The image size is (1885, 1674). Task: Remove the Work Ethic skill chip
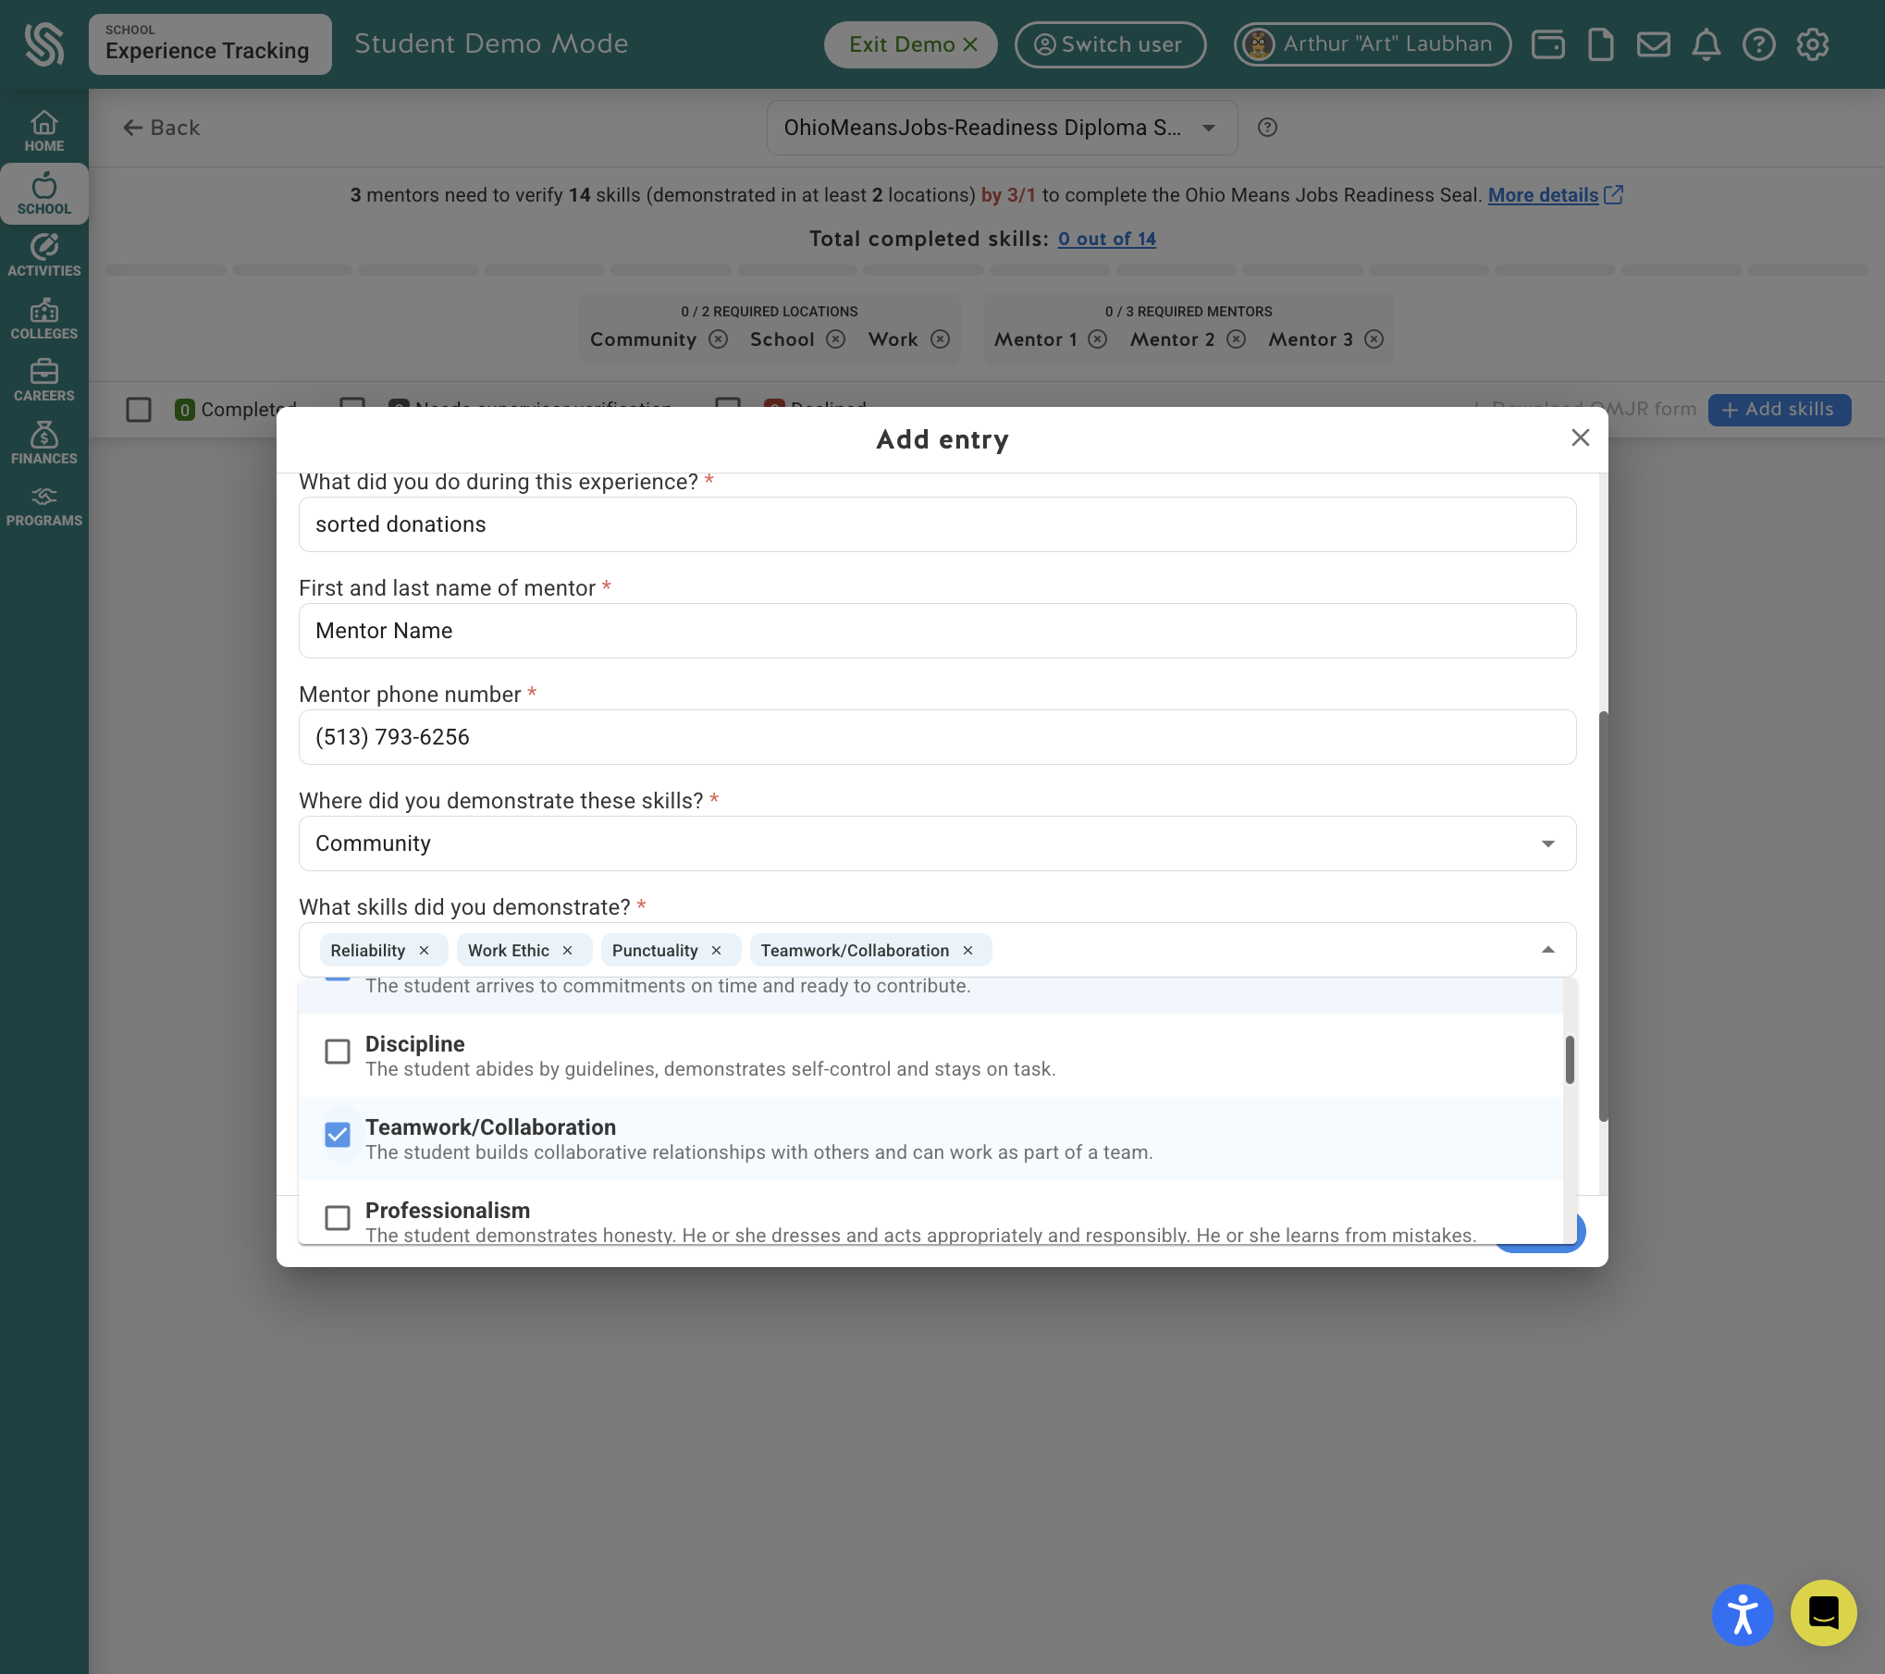(567, 951)
